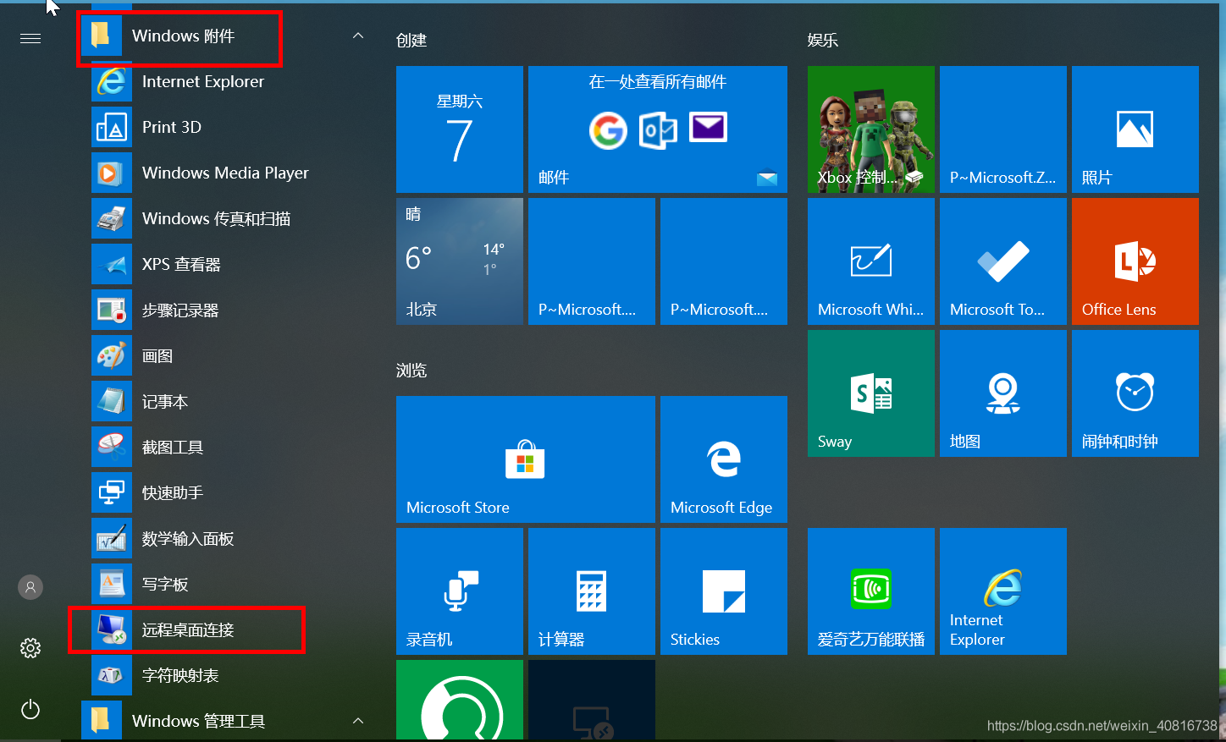Click the 创建 group header
This screenshot has width=1226, height=742.
(411, 41)
